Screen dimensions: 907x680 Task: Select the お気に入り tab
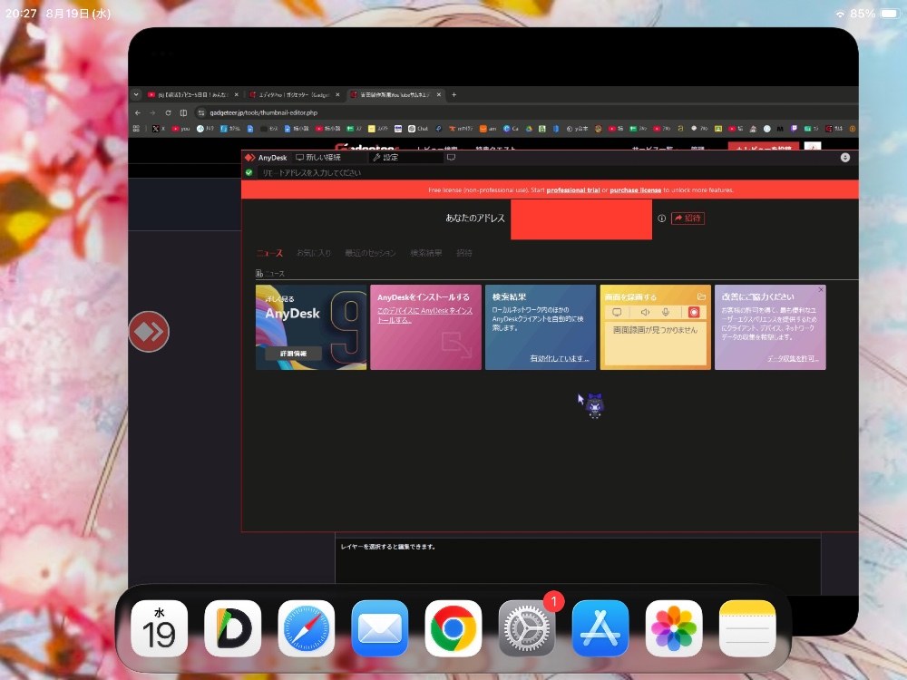pos(314,253)
